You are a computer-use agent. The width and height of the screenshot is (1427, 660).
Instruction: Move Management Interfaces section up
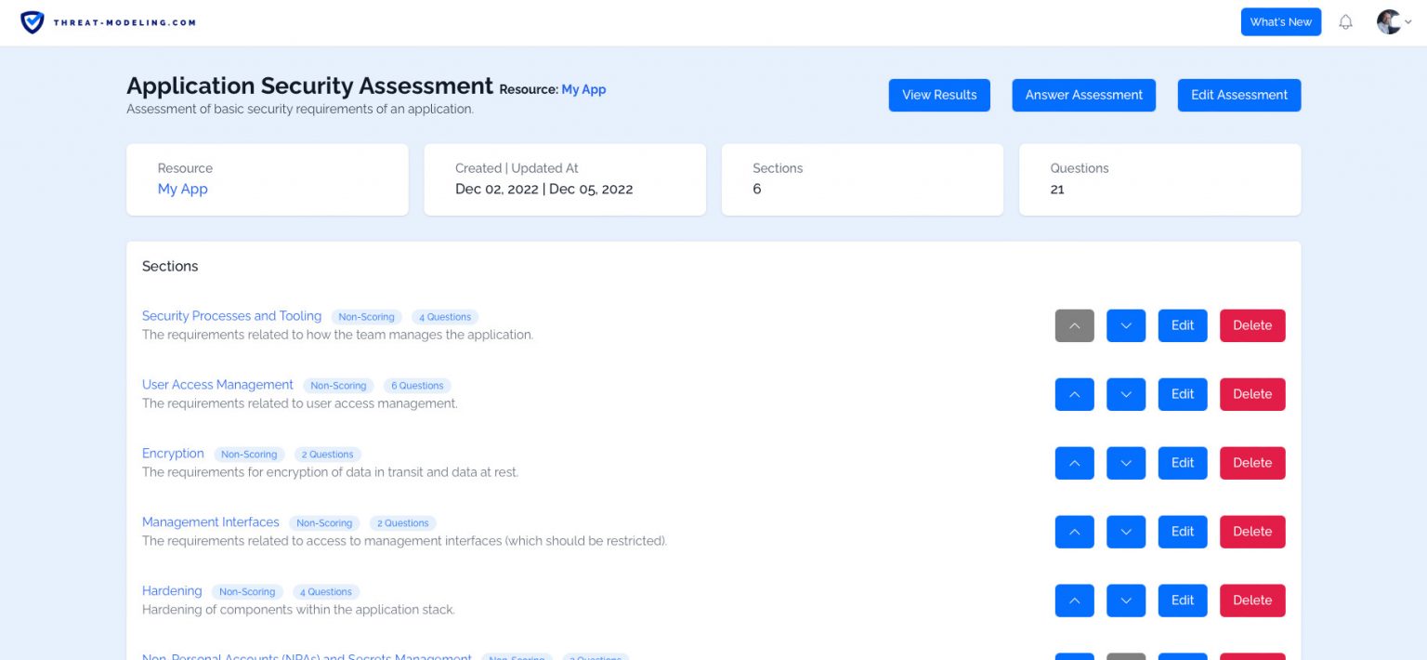coord(1074,531)
